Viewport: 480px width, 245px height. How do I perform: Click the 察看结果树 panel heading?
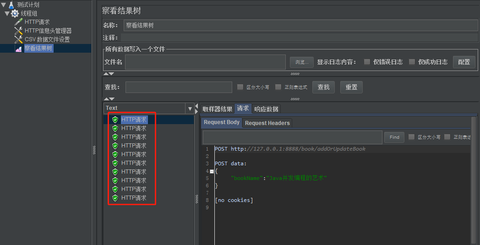pos(121,11)
